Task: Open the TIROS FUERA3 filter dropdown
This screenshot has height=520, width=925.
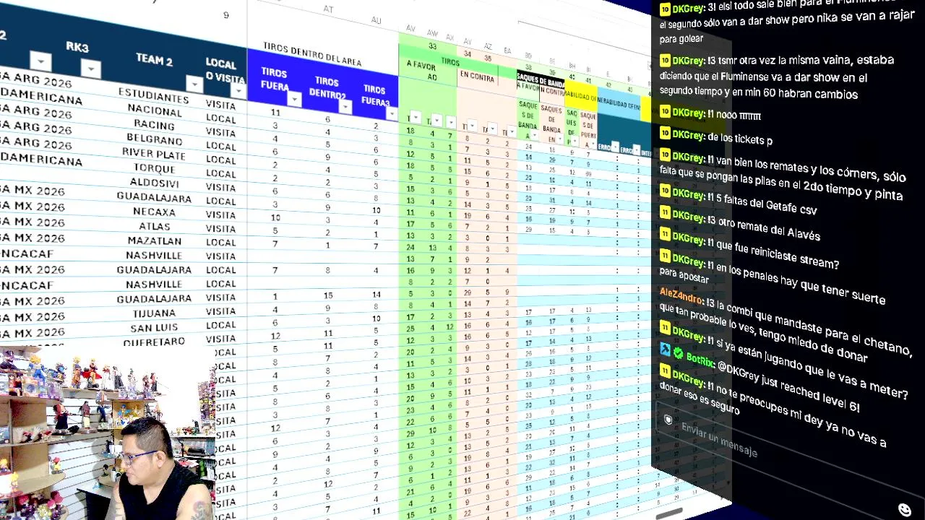Action: (392, 113)
